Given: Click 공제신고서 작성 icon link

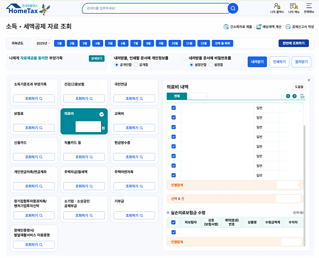Looking at the screenshot, I should (x=300, y=27).
